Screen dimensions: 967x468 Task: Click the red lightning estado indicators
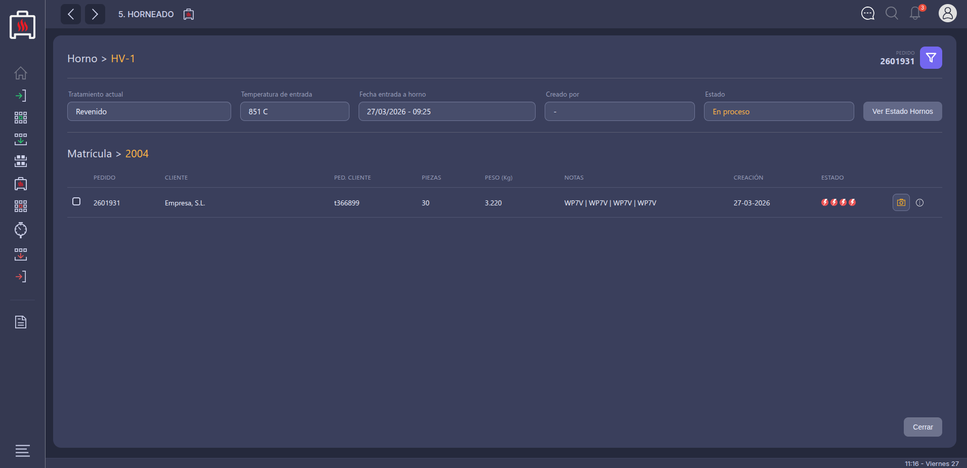(x=838, y=202)
